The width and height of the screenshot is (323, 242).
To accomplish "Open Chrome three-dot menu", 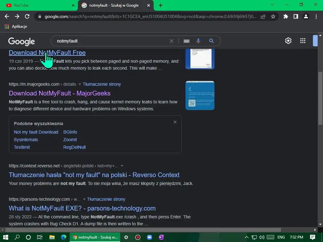I will [316, 16].
